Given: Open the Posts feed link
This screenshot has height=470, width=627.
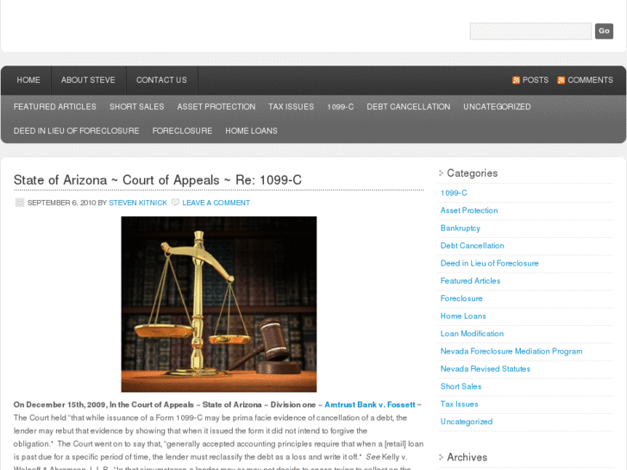Looking at the screenshot, I should point(536,80).
